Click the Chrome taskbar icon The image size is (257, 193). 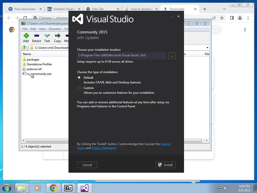[x=53, y=188]
